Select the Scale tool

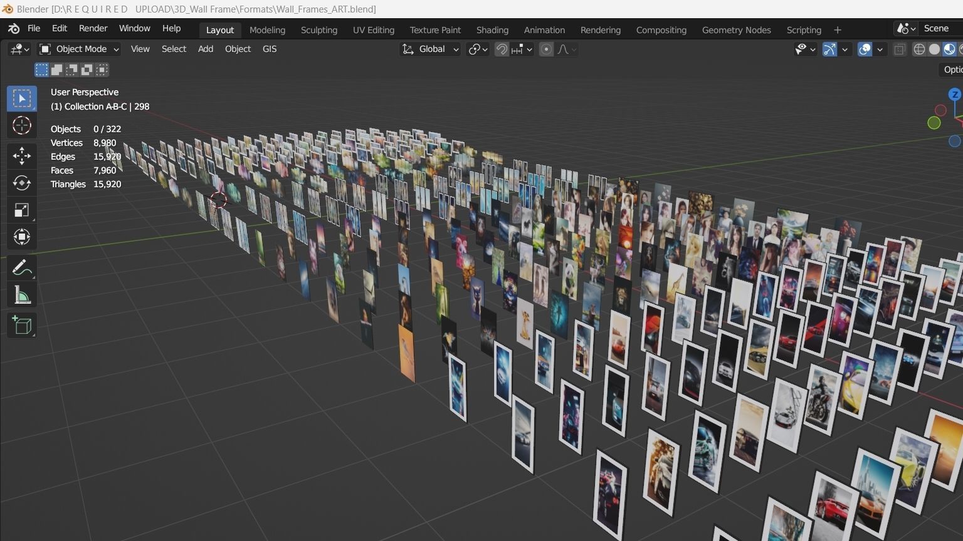click(x=22, y=210)
